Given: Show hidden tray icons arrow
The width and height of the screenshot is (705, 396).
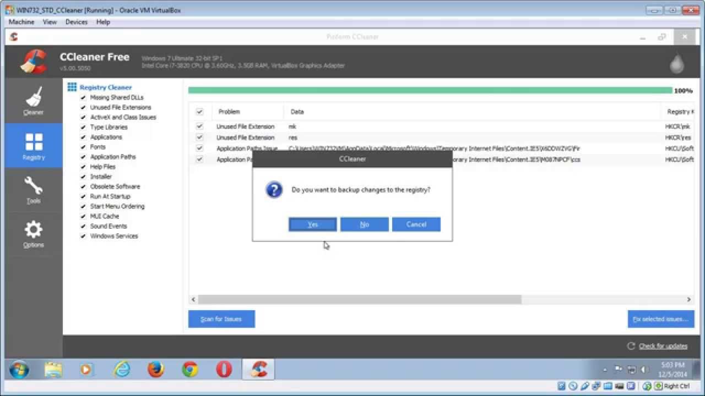Looking at the screenshot, I should click(605, 370).
